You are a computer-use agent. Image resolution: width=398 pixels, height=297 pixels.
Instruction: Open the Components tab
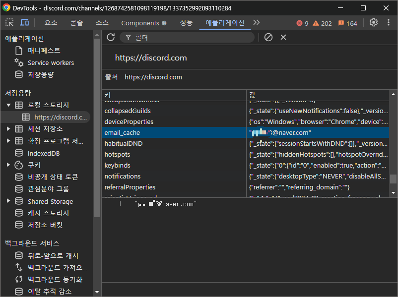pos(144,23)
